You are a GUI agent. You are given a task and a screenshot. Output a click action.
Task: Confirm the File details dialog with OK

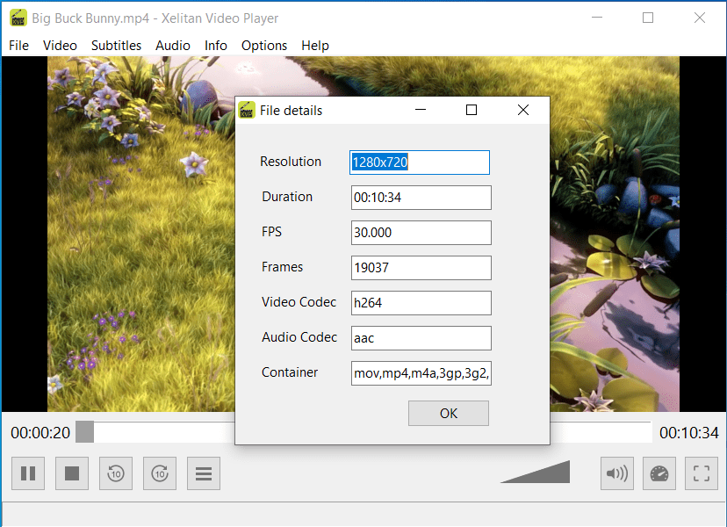point(449,413)
